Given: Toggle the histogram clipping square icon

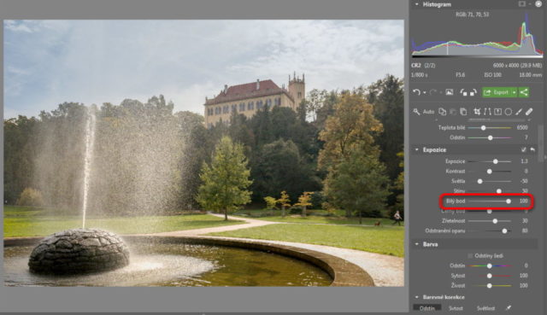Looking at the screenshot, I should (522, 3).
